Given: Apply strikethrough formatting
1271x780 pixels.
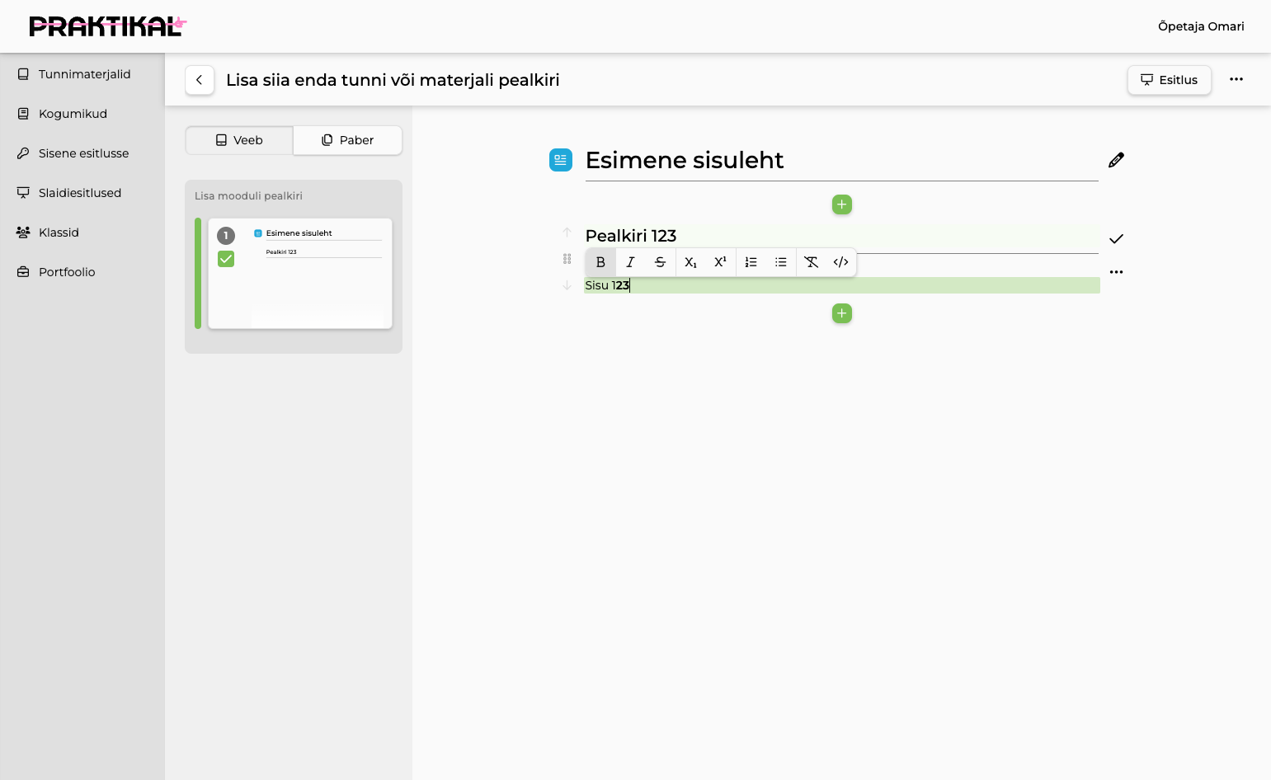Looking at the screenshot, I should 660,262.
